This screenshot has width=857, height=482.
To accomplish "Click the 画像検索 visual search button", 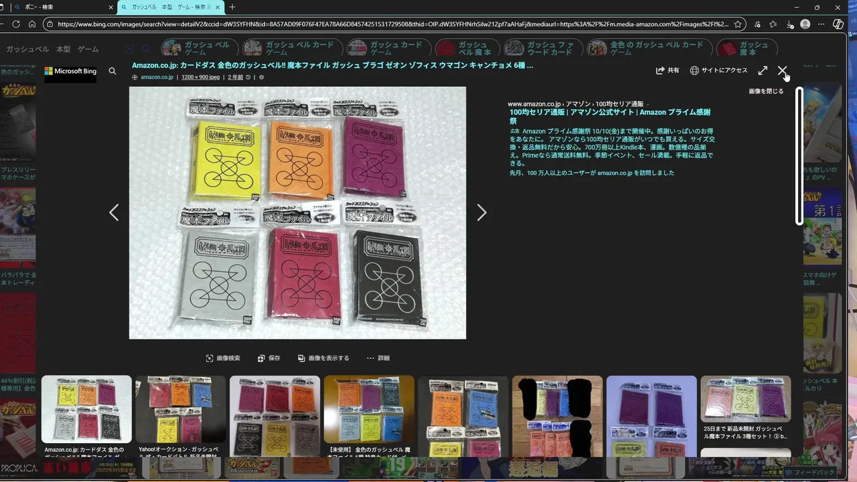I will (x=223, y=358).
